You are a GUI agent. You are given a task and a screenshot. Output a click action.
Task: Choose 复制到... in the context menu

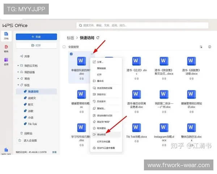pyautogui.click(x=106, y=108)
